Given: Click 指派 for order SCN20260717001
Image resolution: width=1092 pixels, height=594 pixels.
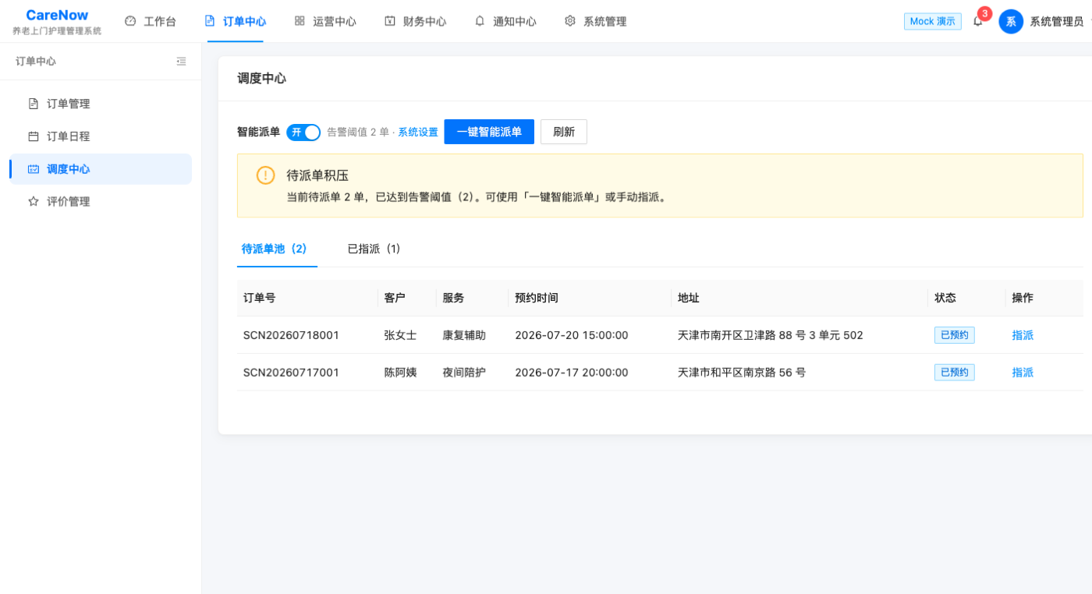Looking at the screenshot, I should click(1023, 373).
